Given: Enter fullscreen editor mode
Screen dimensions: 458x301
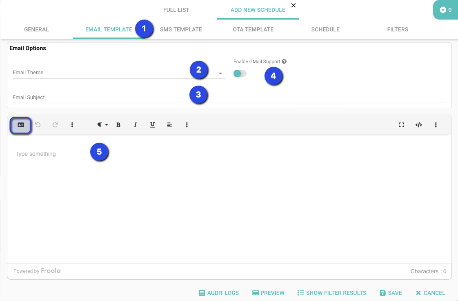Looking at the screenshot, I should [x=401, y=125].
